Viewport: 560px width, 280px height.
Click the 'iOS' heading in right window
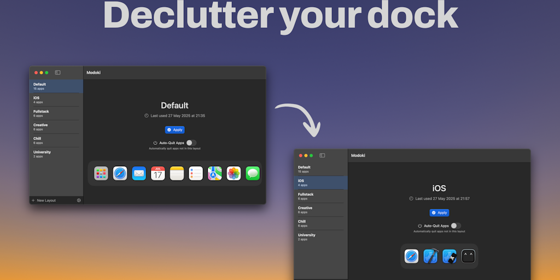439,188
